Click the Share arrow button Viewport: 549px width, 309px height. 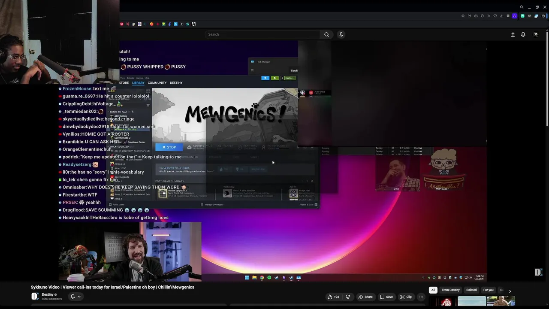tap(365, 297)
